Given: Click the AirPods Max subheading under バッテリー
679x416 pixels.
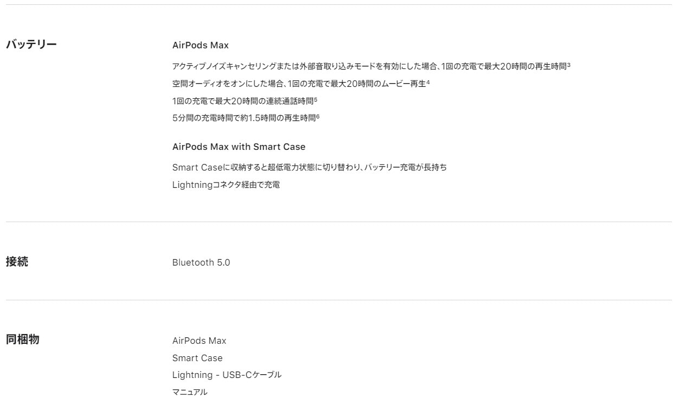Looking at the screenshot, I should 200,46.
